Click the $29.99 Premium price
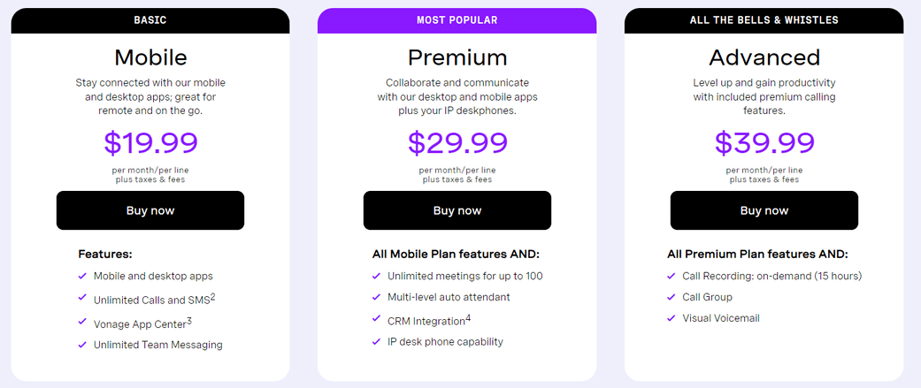The width and height of the screenshot is (921, 388). [457, 143]
